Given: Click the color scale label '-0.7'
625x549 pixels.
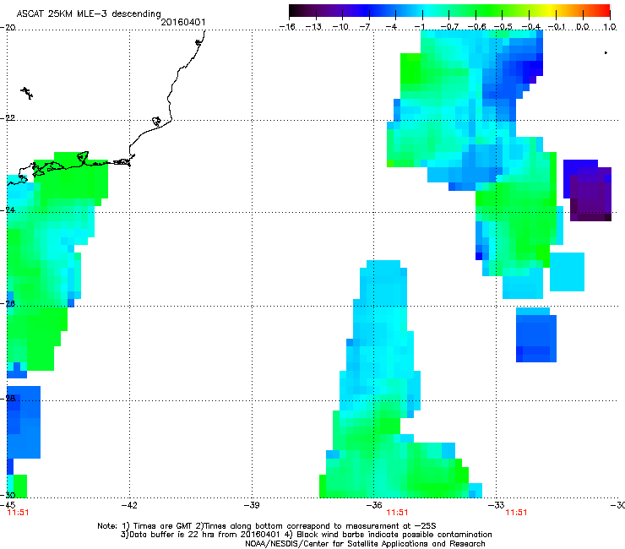Looking at the screenshot, I should click(449, 27).
